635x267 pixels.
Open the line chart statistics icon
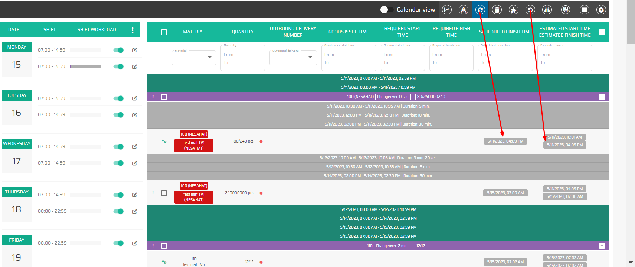coord(447,10)
